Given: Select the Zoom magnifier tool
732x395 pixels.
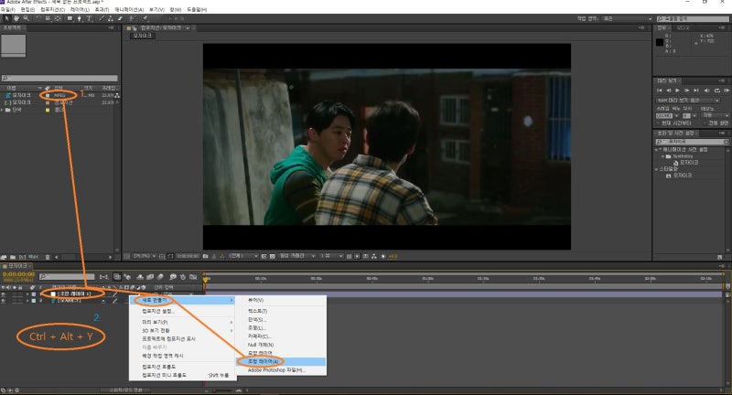Looking at the screenshot, I should [27, 18].
